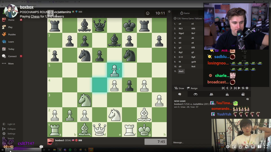
Task: Select black's move Nc6 in move 10
Action: [193, 67]
